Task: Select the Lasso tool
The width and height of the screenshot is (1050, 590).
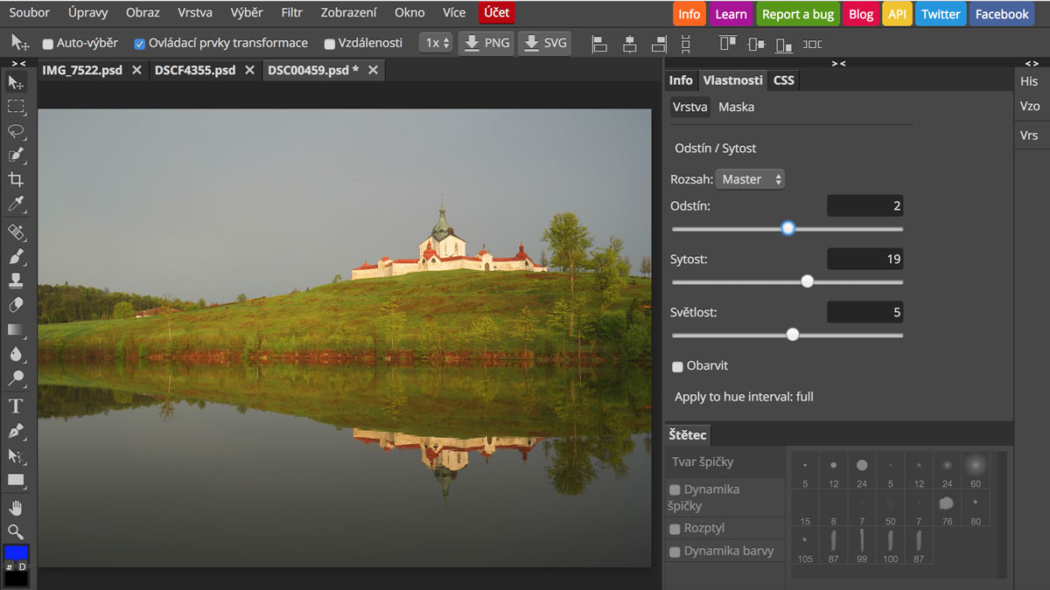Action: click(x=16, y=131)
